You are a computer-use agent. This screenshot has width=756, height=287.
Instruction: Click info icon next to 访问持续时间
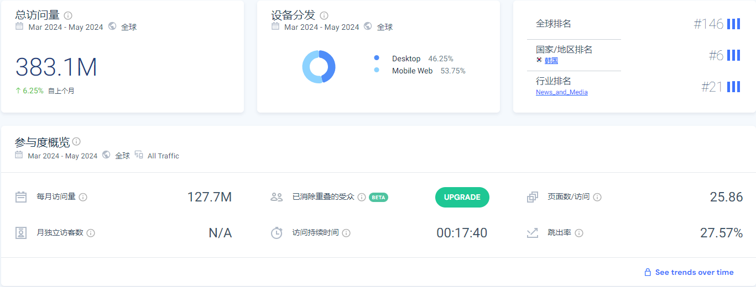(x=346, y=233)
